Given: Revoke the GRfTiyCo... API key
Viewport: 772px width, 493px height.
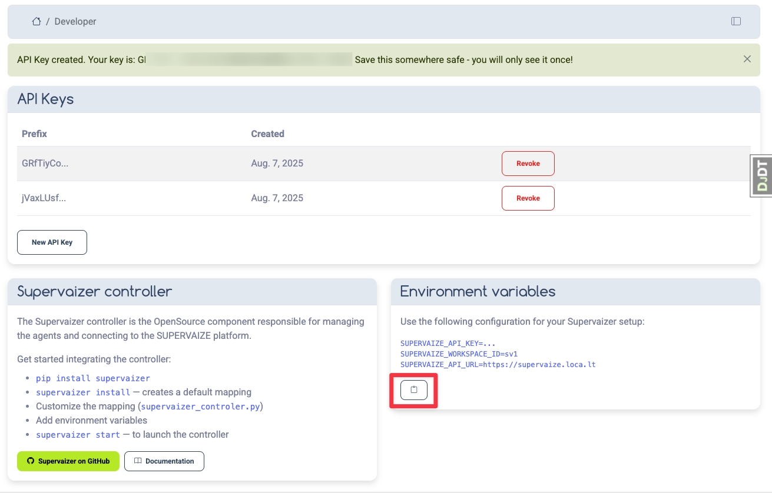Looking at the screenshot, I should pyautogui.click(x=528, y=164).
